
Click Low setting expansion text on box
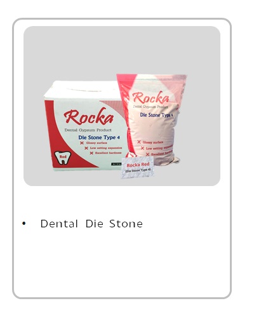point(106,148)
